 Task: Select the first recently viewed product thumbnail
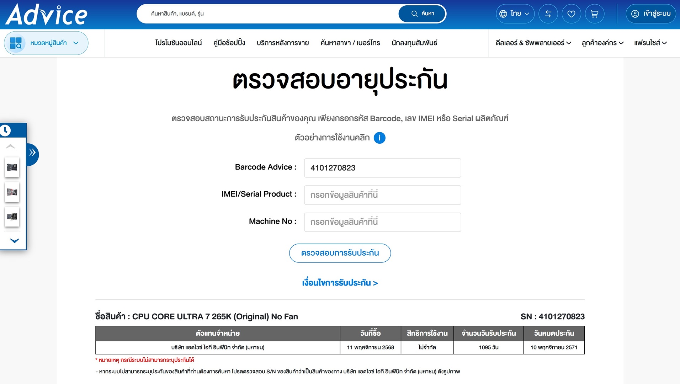tap(12, 167)
